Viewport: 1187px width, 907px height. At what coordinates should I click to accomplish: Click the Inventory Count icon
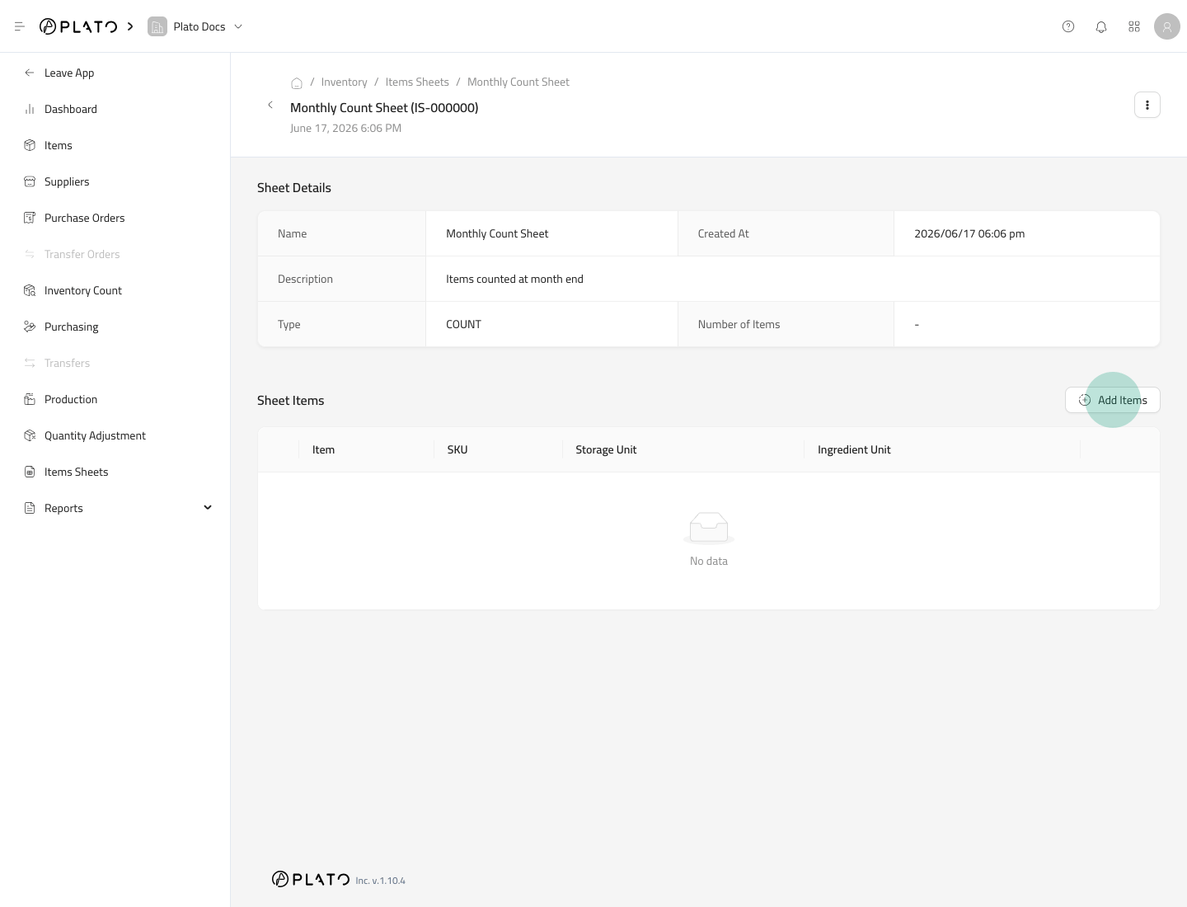(30, 290)
